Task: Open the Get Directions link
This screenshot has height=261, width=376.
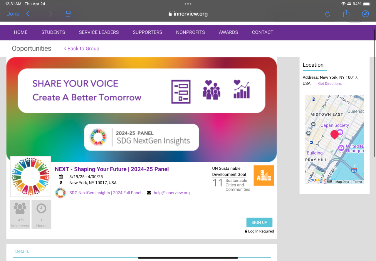Action: pos(330,84)
